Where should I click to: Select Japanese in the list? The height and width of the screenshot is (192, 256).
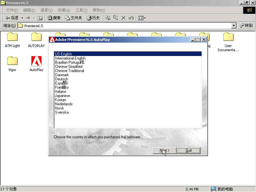point(128,96)
